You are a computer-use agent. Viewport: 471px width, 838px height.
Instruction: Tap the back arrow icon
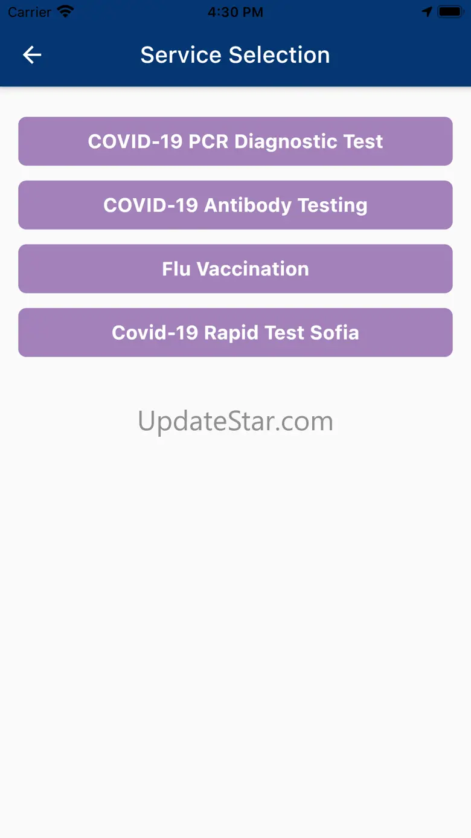[32, 55]
